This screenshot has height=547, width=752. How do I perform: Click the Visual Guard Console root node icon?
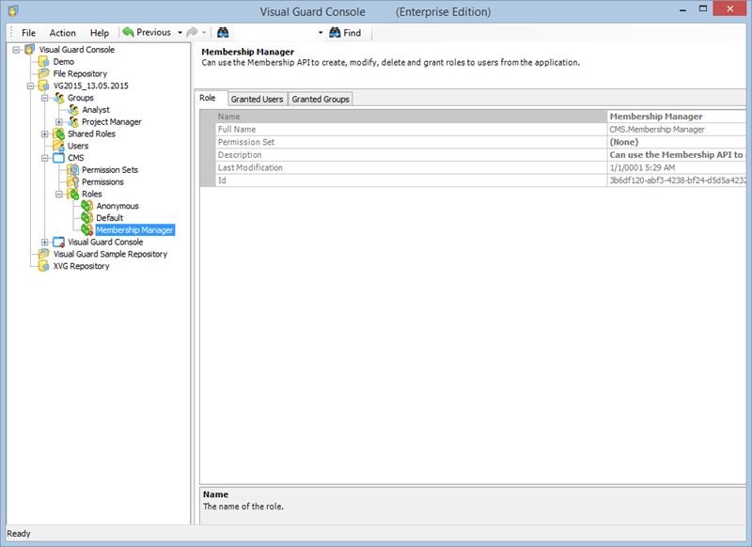pos(30,50)
